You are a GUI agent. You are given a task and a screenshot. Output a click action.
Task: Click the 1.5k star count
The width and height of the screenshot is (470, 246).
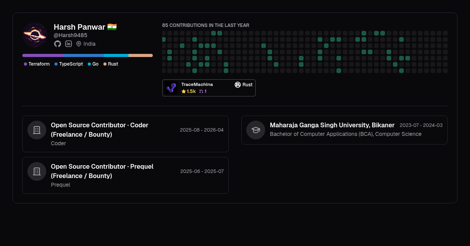tap(191, 91)
